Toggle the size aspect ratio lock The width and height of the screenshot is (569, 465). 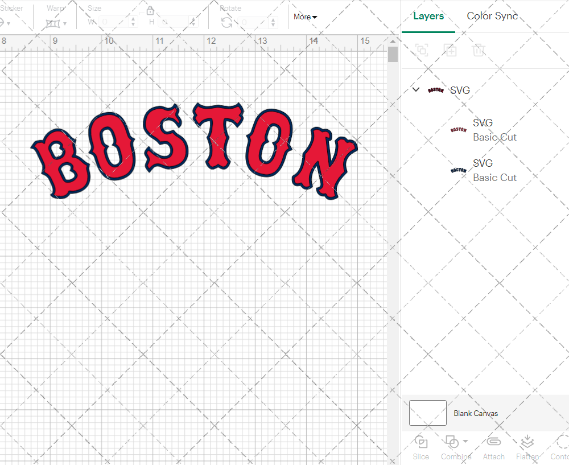pyautogui.click(x=150, y=11)
